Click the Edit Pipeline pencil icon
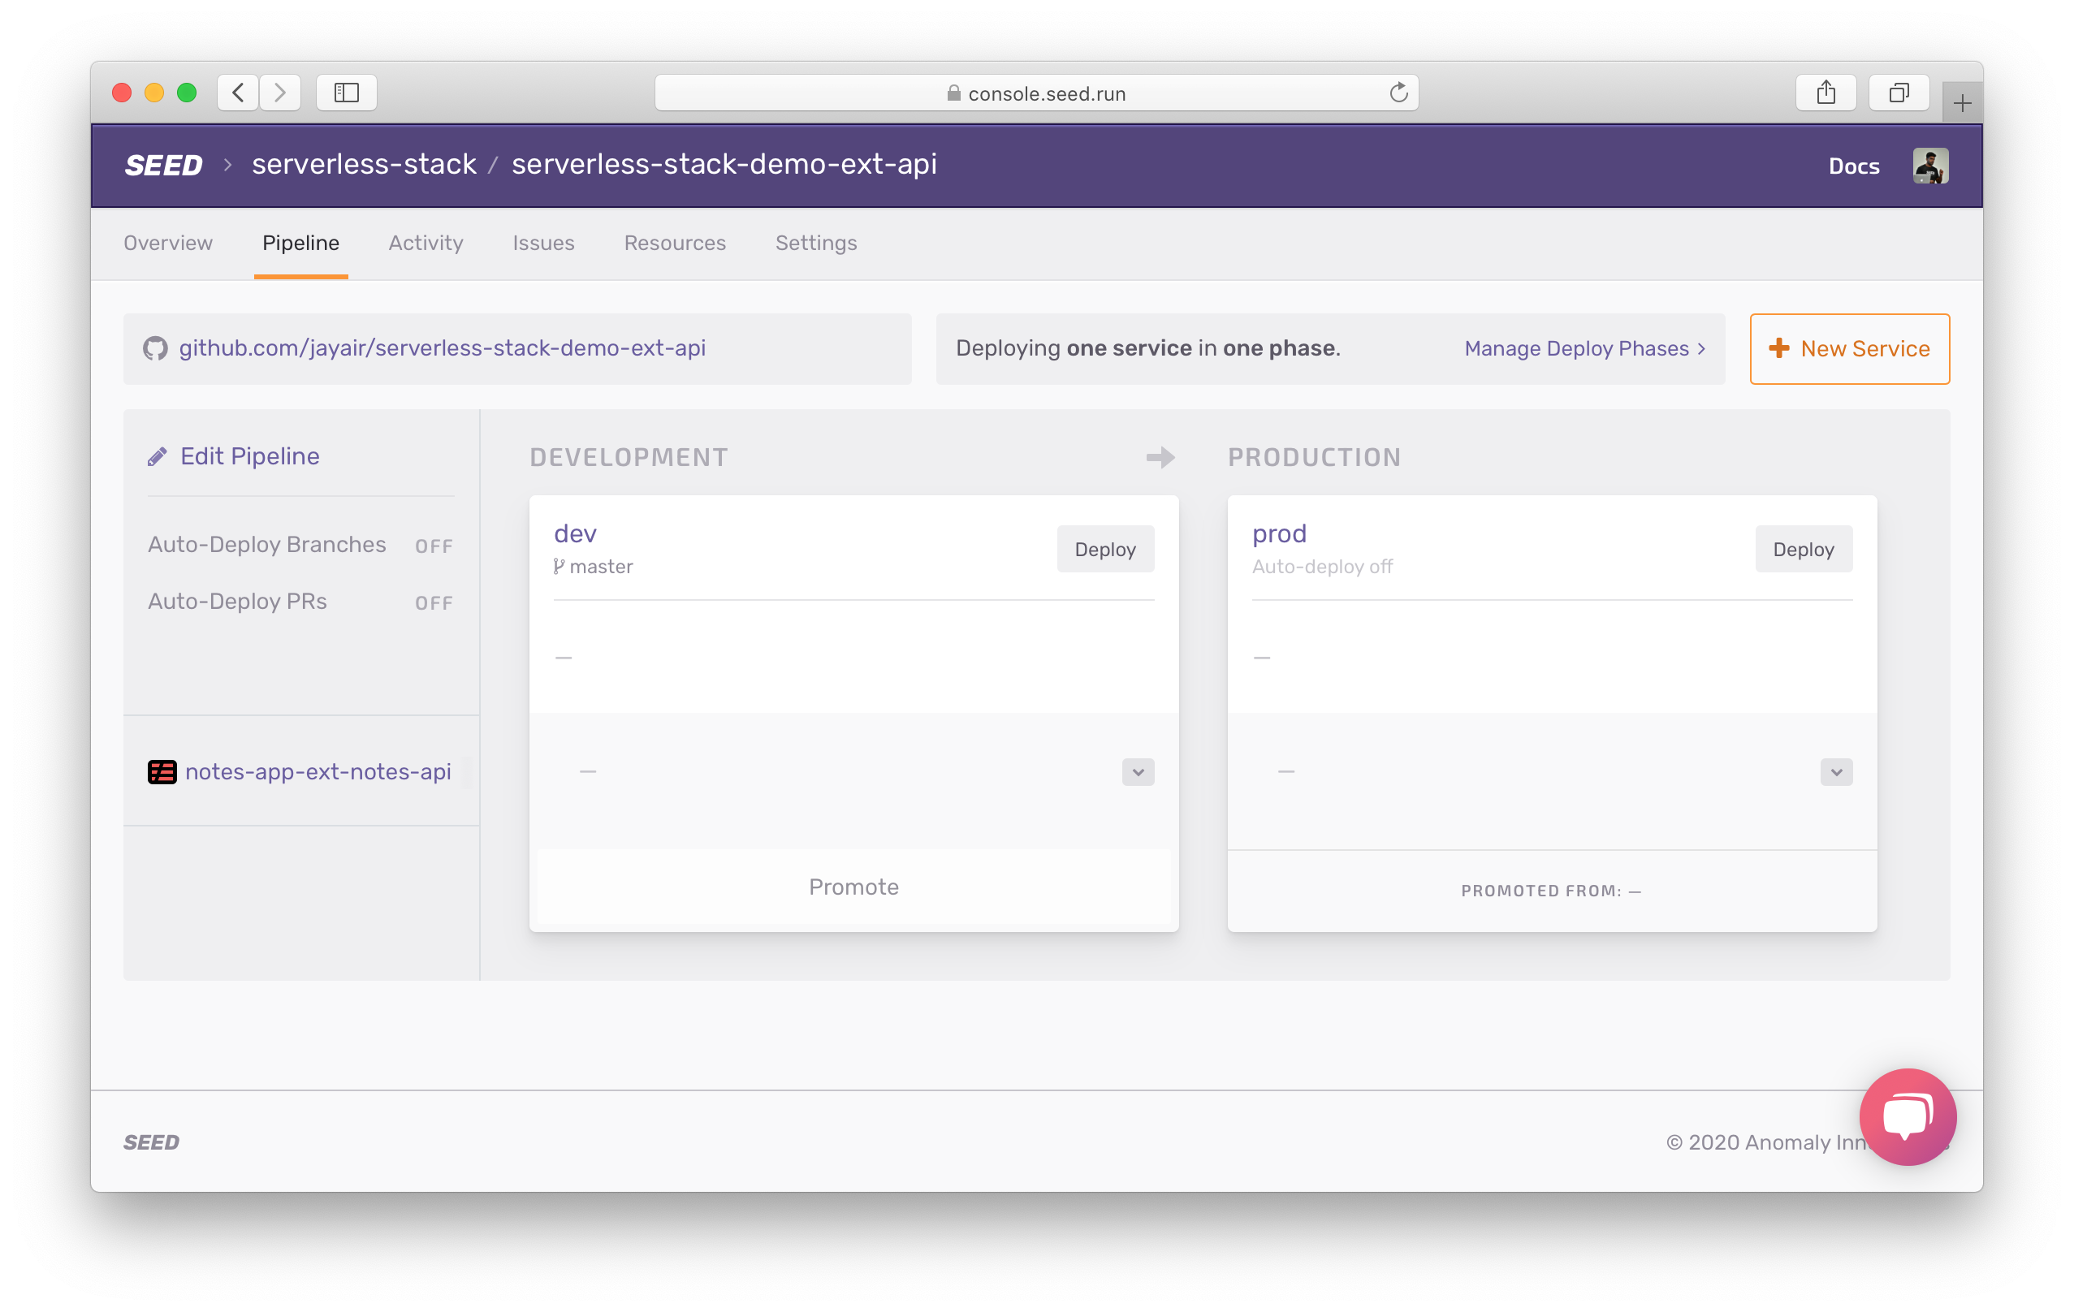This screenshot has height=1312, width=2074. 158,456
